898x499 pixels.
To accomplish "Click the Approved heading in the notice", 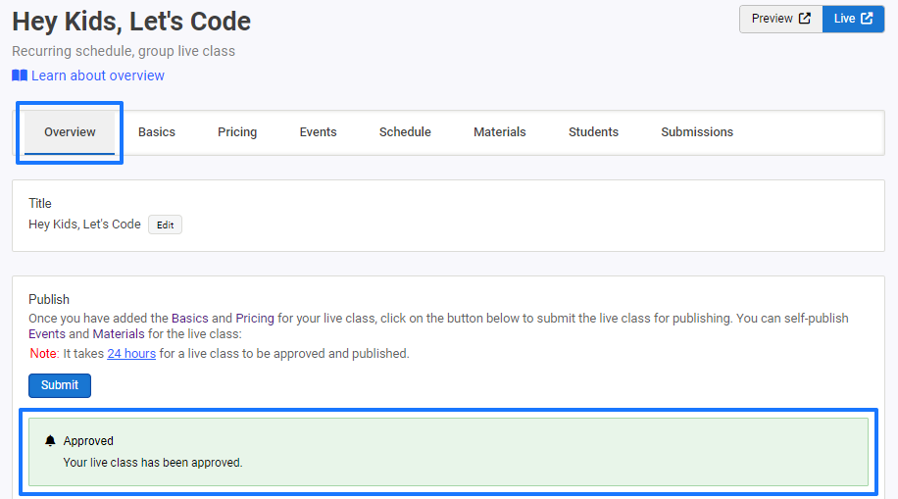I will [x=88, y=441].
